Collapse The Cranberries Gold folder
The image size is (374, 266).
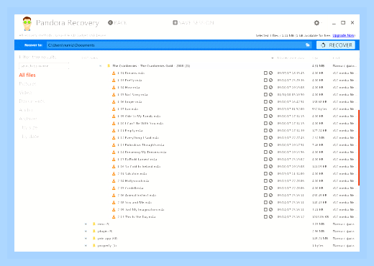click(101, 66)
